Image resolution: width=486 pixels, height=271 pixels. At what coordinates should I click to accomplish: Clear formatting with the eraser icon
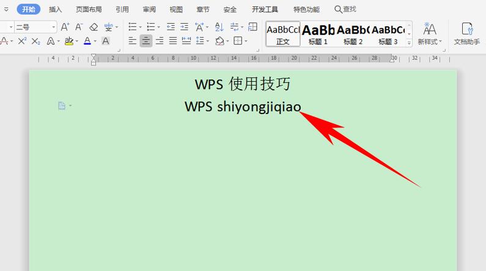94,27
